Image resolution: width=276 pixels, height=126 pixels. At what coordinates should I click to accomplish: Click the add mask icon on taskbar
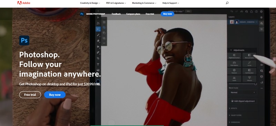point(262,71)
